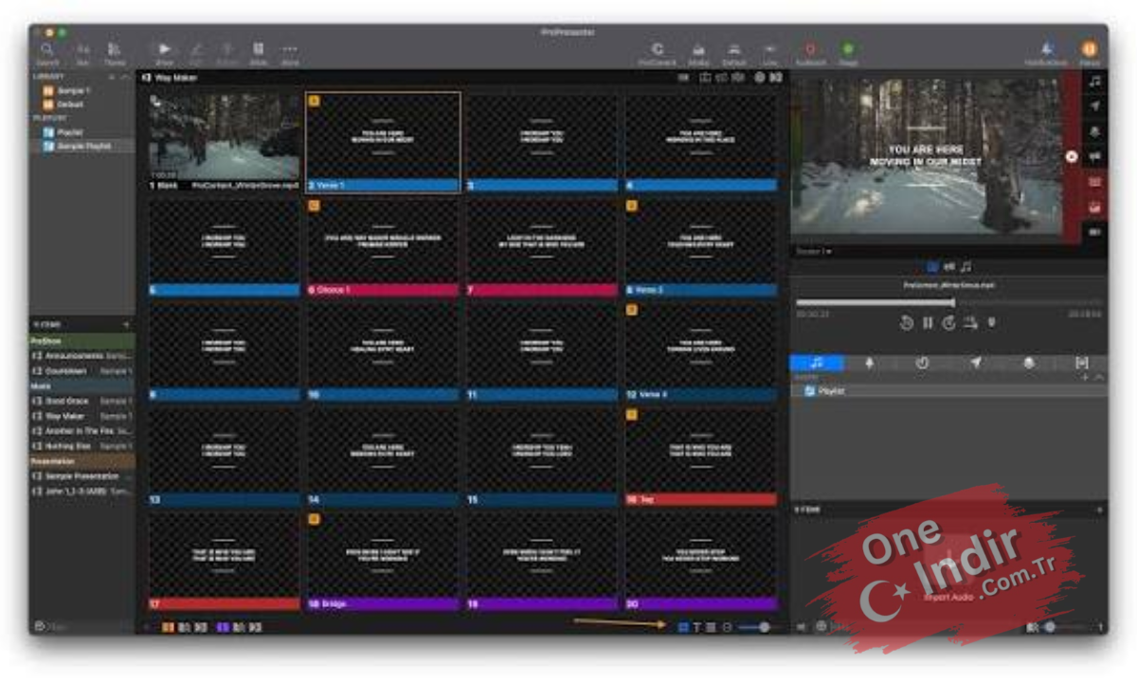Screen dimensions: 1137x682
Task: Click the Music header in the playlist
Action: (81, 386)
